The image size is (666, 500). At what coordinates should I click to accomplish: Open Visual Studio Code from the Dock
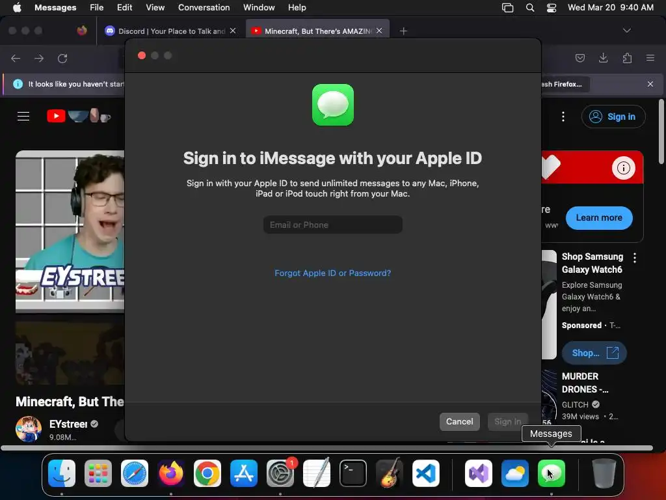pyautogui.click(x=425, y=473)
